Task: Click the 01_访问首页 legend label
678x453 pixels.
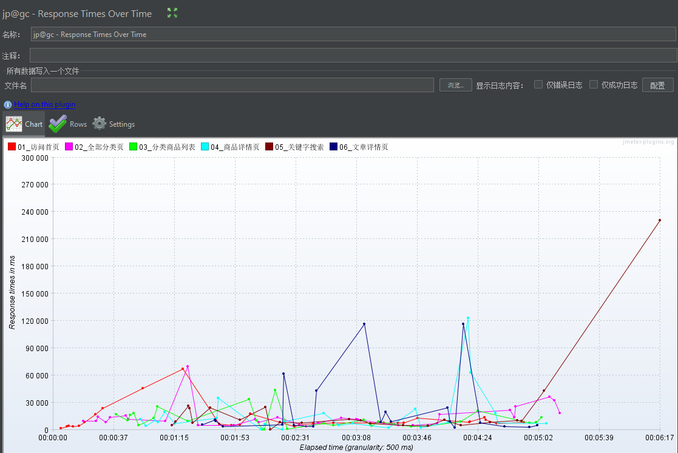Action: tap(38, 147)
